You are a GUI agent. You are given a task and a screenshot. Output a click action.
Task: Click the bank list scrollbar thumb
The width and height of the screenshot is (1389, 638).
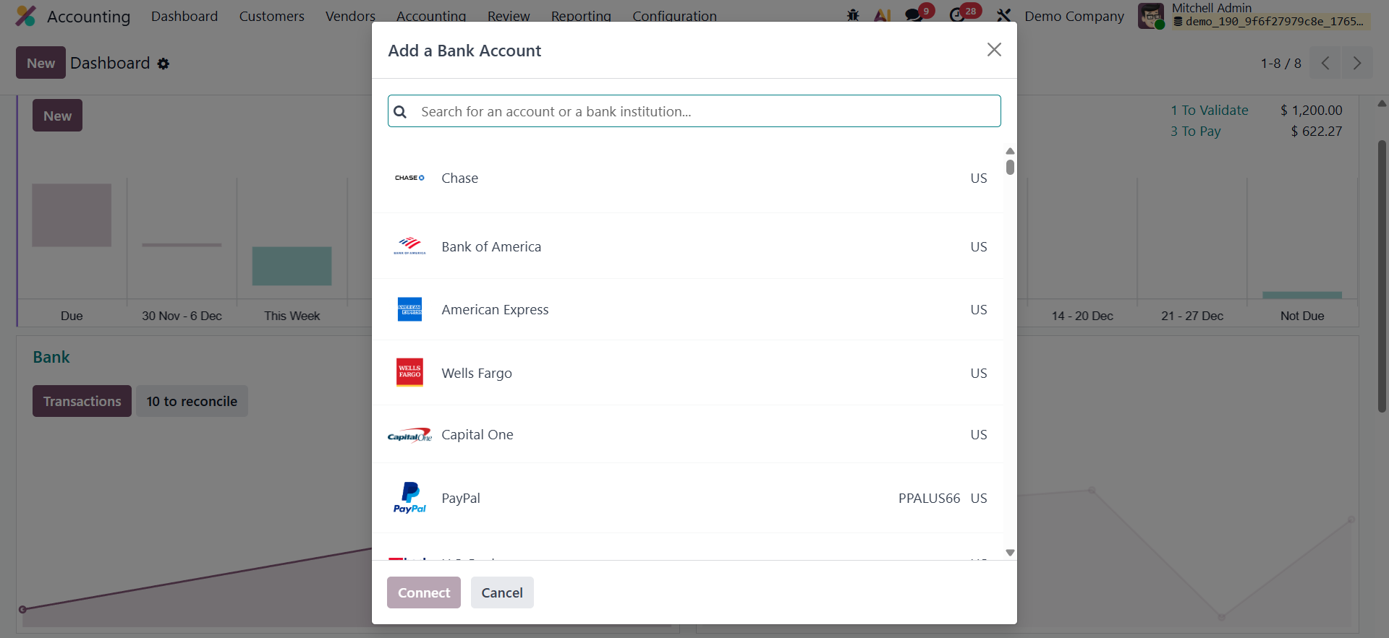pyautogui.click(x=1010, y=167)
